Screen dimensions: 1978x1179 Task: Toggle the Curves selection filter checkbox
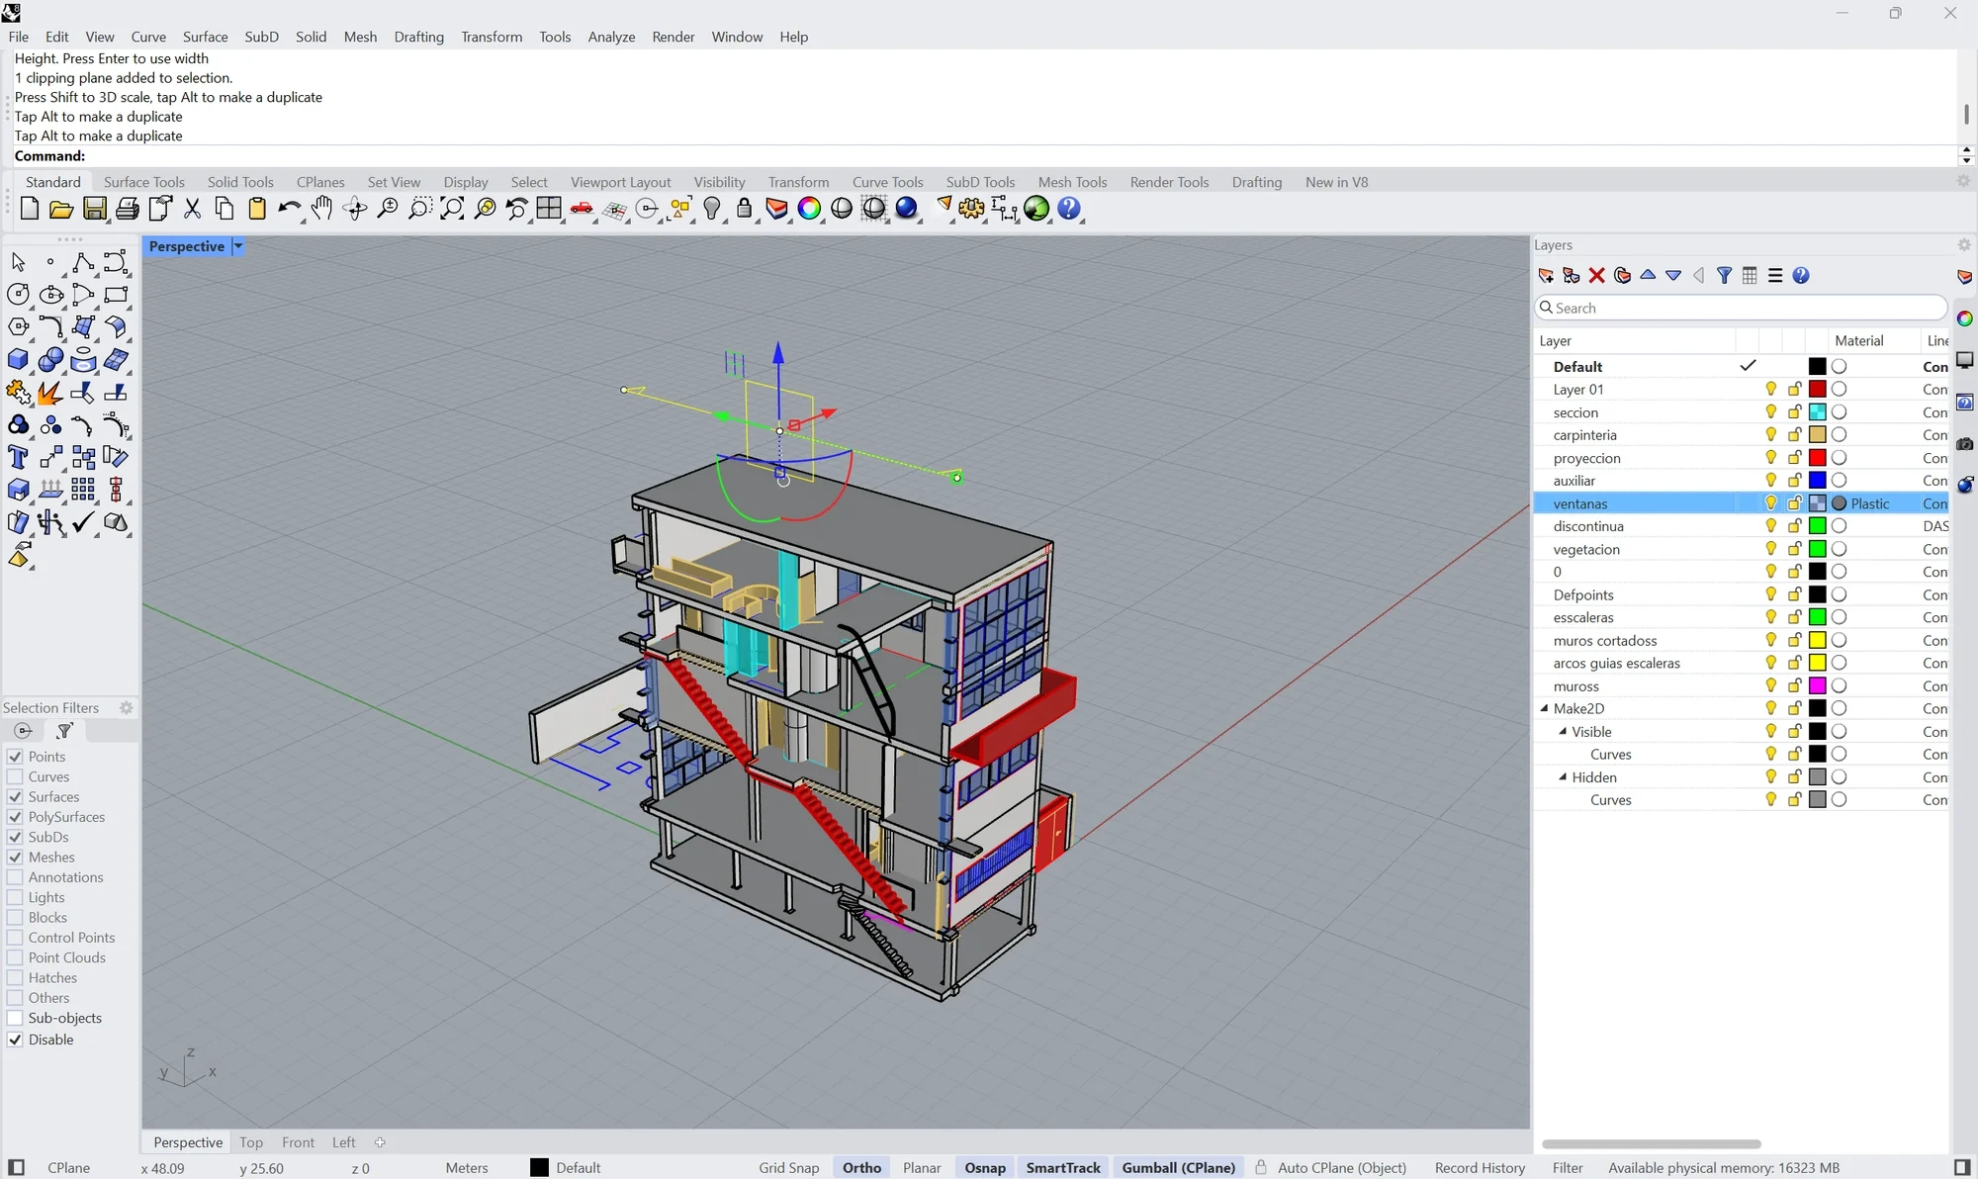click(x=15, y=776)
